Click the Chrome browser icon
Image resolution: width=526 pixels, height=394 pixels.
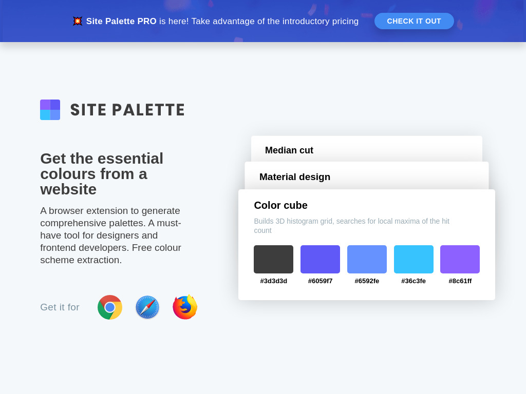click(x=110, y=307)
